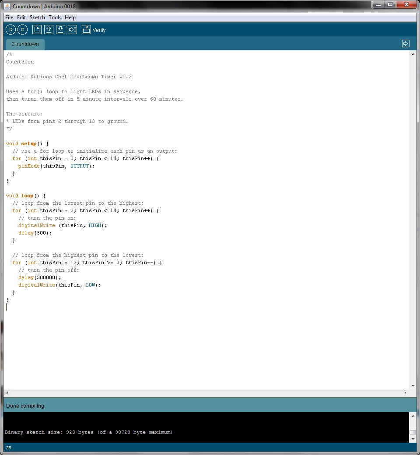Upload sketch to the I/O board icon
The width and height of the screenshot is (420, 455).
tap(73, 30)
